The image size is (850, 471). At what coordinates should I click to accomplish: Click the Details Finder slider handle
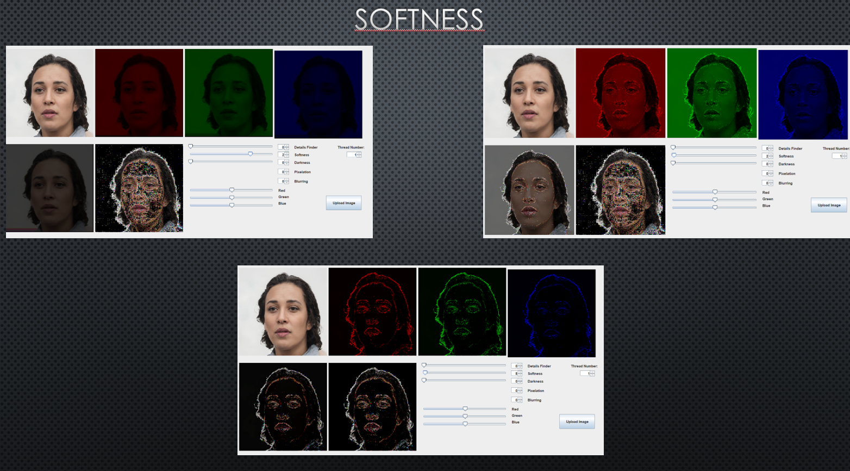(424, 365)
